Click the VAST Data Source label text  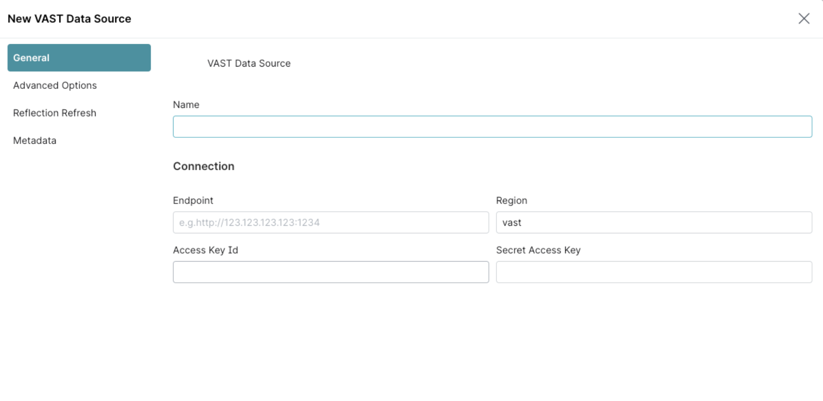(249, 63)
